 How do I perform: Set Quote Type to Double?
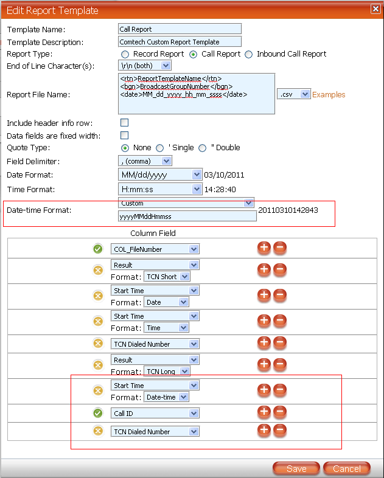tap(202, 148)
